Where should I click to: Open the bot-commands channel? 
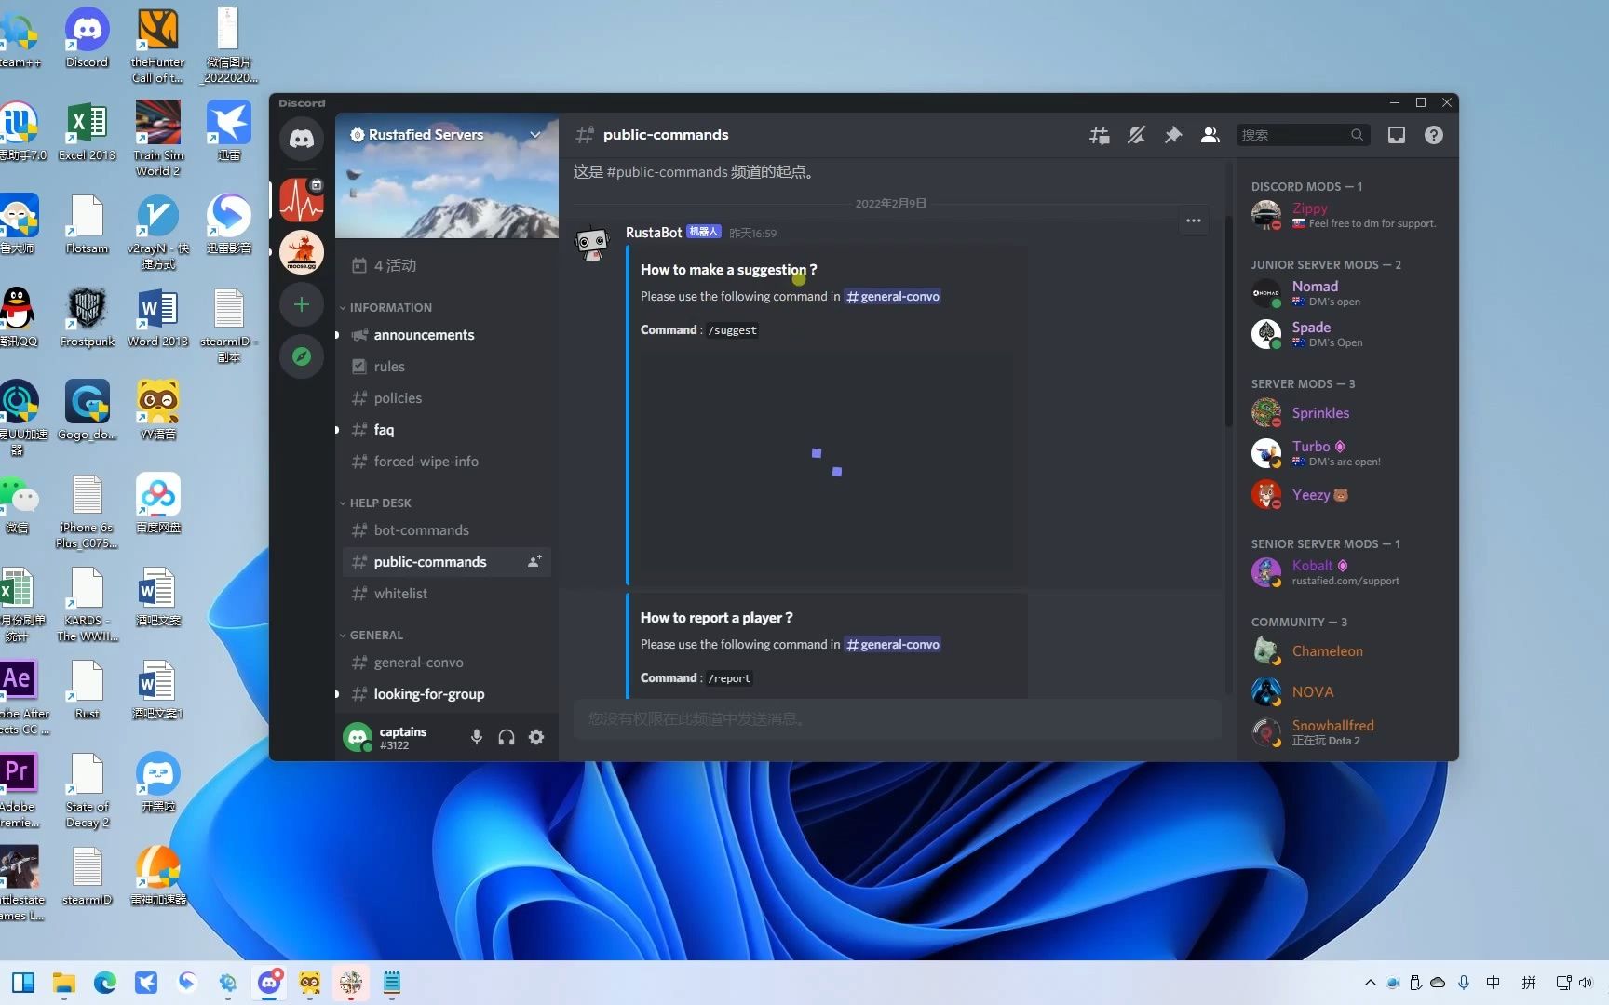[447, 530]
